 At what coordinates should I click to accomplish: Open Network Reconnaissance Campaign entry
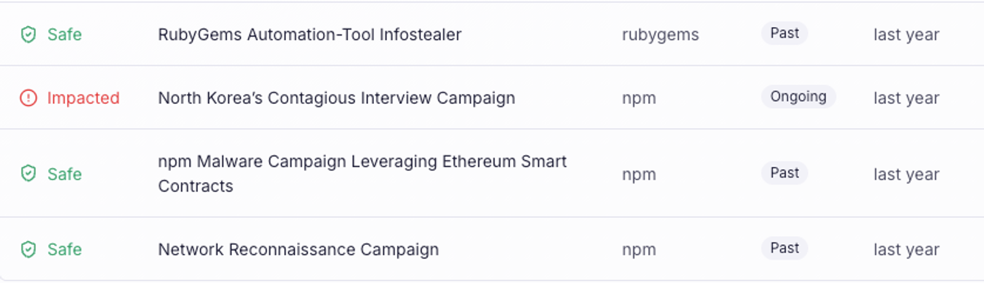coord(298,249)
